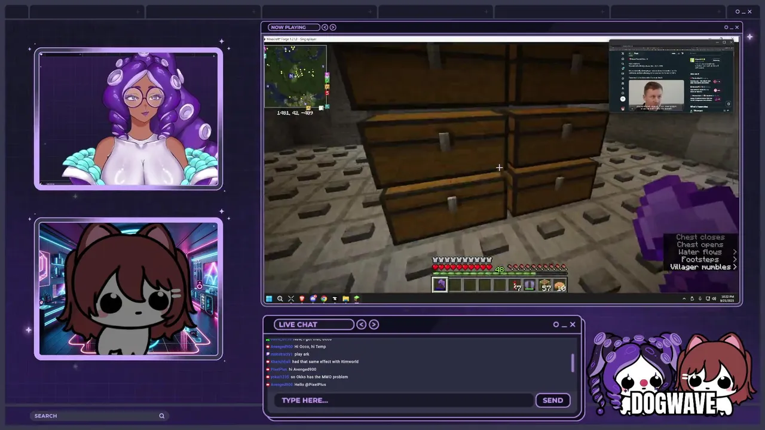Click message 'so Okko has the MMO problem'
The width and height of the screenshot is (765, 430).
319,377
